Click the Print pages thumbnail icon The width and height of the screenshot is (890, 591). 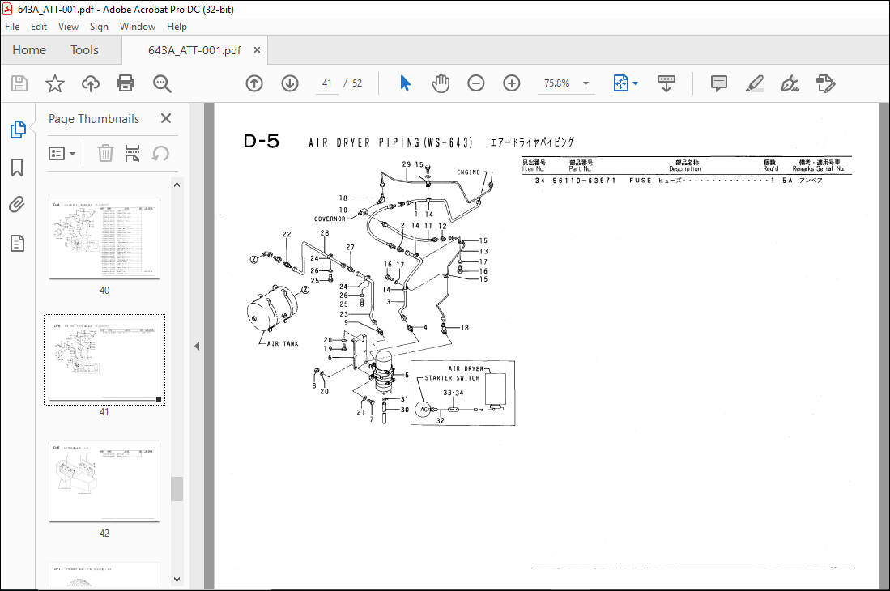tap(132, 153)
